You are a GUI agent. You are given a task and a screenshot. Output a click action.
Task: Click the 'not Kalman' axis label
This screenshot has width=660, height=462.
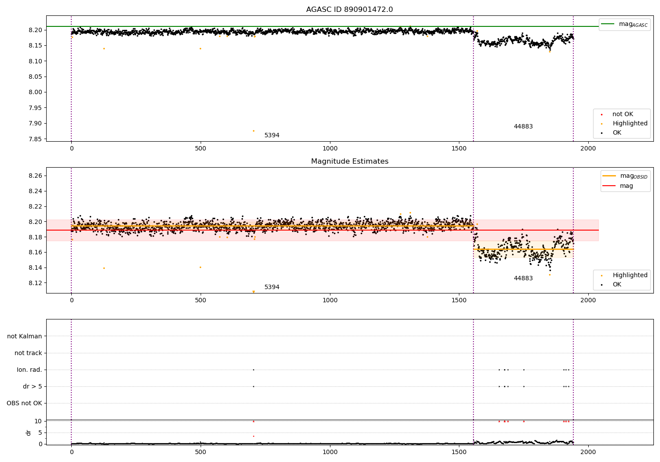25,337
